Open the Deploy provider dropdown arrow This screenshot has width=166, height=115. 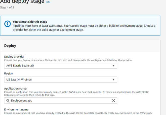113,66
